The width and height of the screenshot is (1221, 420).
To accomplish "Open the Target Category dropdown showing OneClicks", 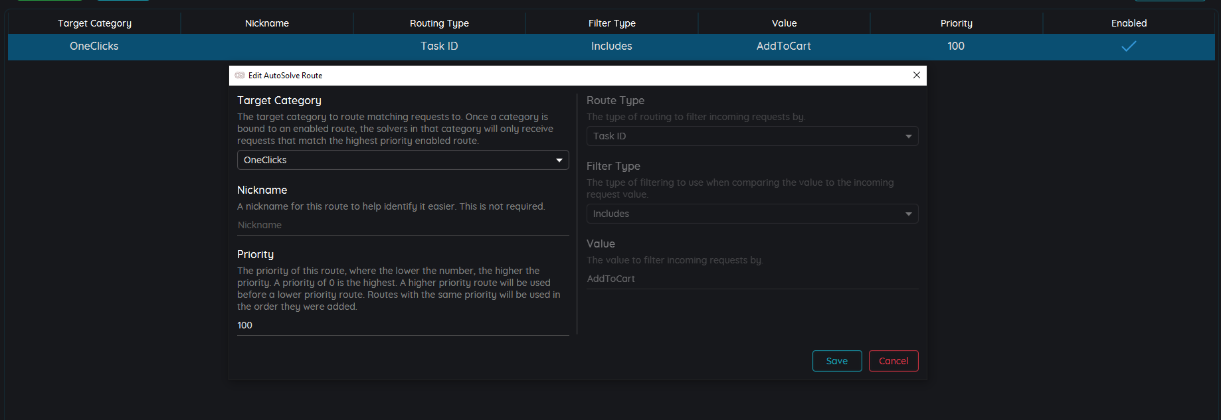I will click(x=403, y=160).
